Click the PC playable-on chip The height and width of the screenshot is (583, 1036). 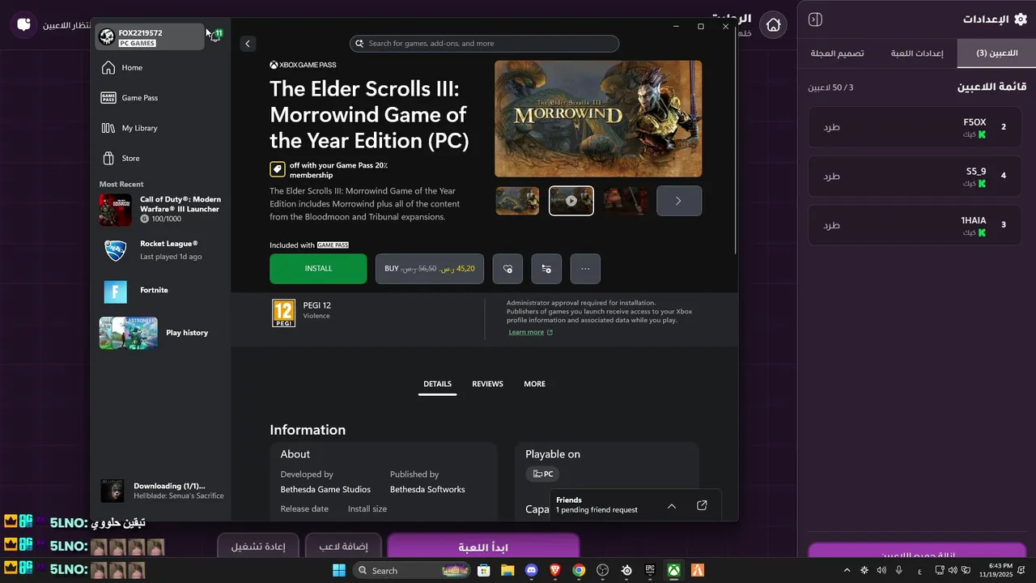click(542, 474)
